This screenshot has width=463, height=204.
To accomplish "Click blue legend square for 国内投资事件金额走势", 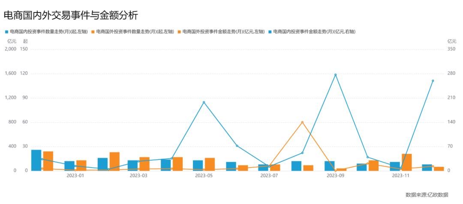I will (x=270, y=32).
